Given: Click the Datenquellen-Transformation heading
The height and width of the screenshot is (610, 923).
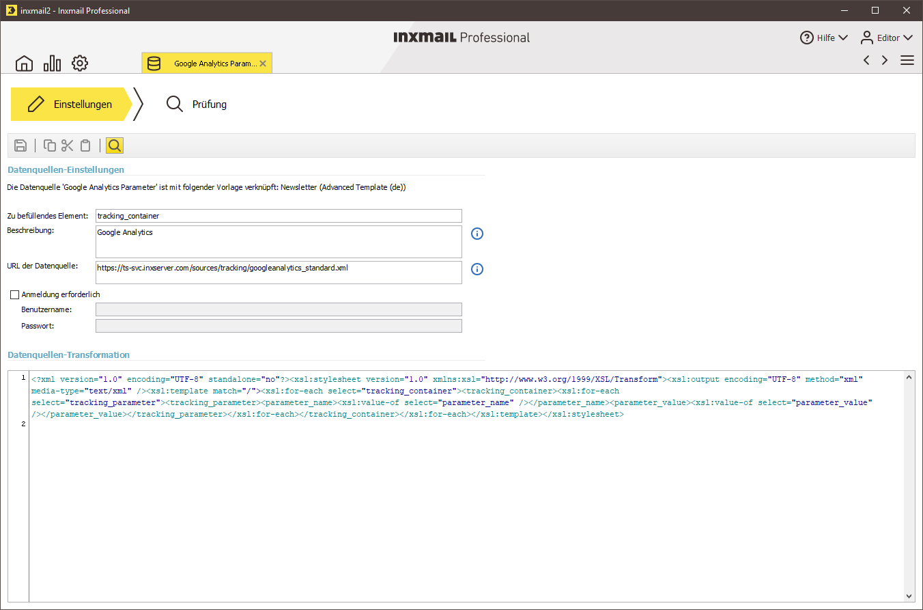Looking at the screenshot, I should [x=68, y=355].
